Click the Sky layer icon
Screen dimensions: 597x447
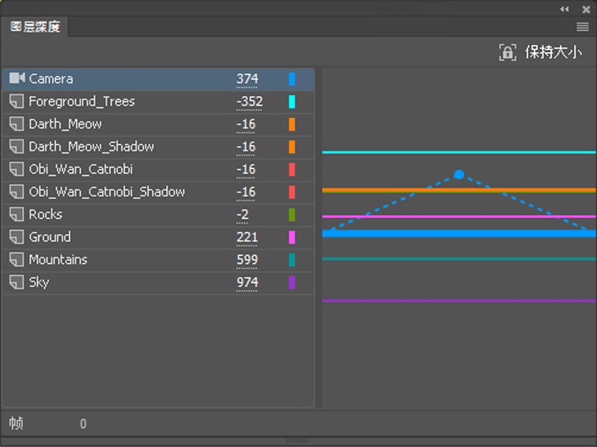pyautogui.click(x=17, y=282)
